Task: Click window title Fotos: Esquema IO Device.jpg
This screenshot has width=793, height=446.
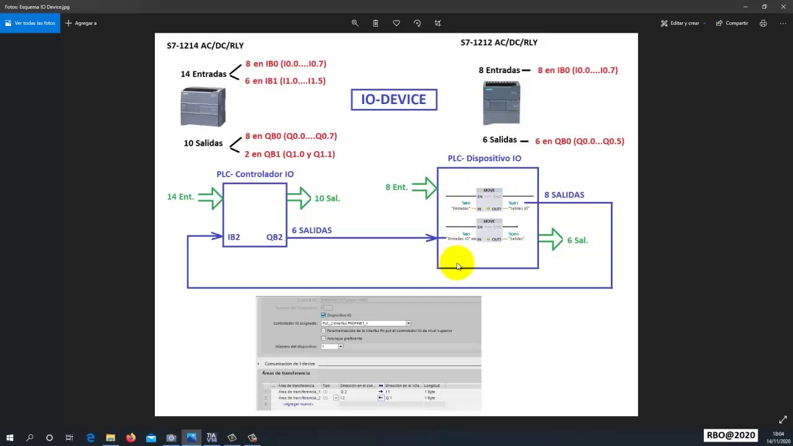Action: 37,7
